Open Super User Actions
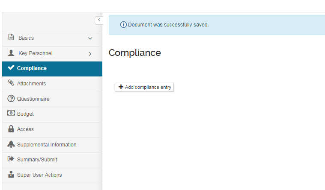 pyautogui.click(x=52, y=175)
